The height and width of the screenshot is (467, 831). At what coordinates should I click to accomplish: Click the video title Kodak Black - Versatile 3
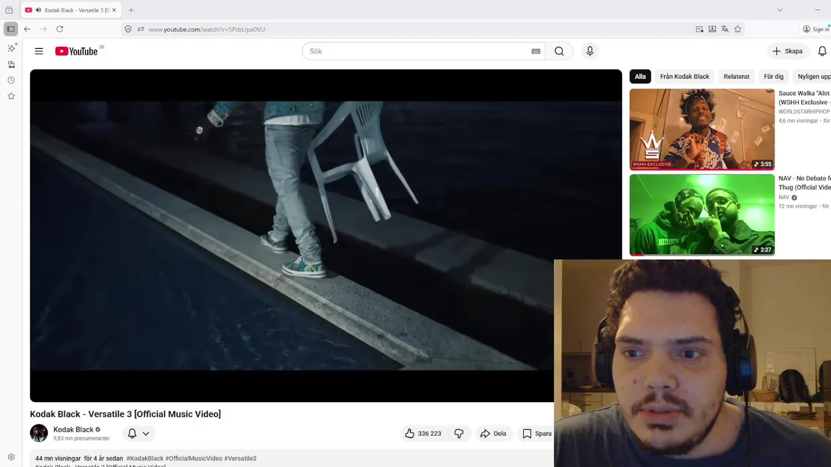(125, 414)
